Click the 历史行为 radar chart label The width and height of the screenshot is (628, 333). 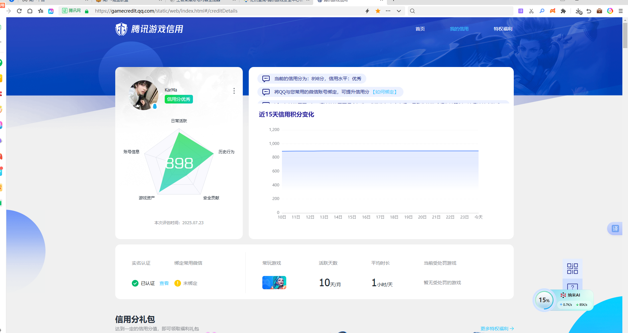(226, 152)
